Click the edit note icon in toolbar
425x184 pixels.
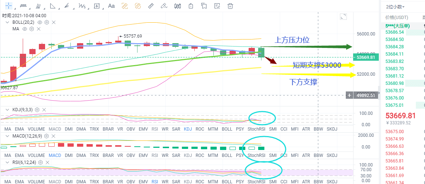[x=217, y=6]
